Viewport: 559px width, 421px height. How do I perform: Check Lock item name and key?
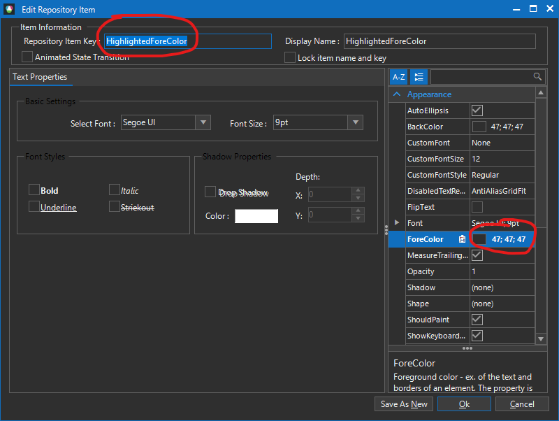[x=290, y=58]
